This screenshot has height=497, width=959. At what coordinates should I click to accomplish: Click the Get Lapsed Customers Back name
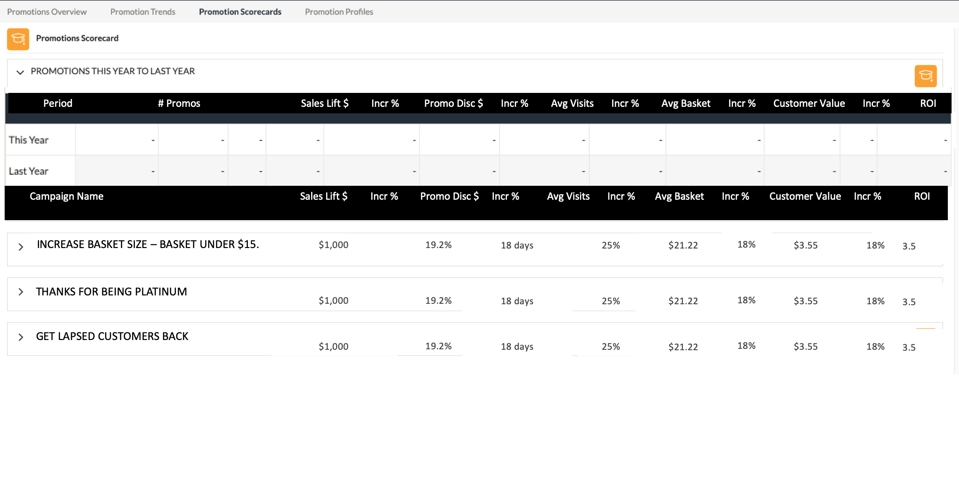[x=112, y=336]
